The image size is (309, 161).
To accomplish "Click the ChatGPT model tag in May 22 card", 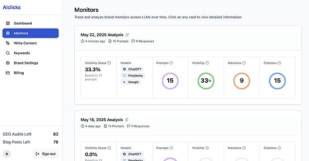I will 132,69.
